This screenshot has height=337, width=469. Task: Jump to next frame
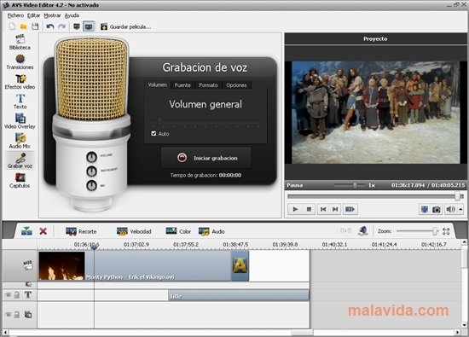[x=335, y=209]
